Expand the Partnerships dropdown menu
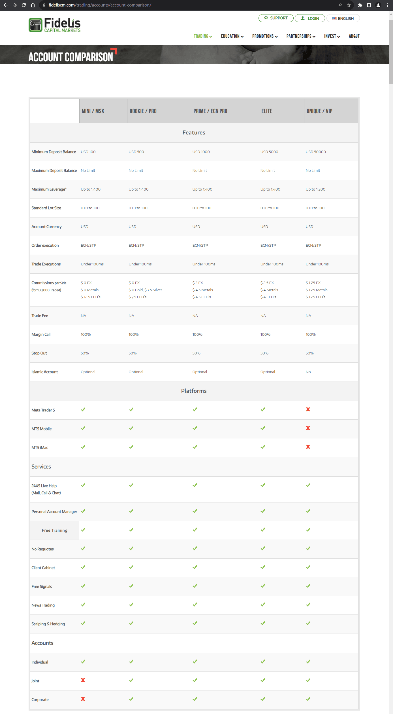Image resolution: width=393 pixels, height=714 pixels. [301, 36]
